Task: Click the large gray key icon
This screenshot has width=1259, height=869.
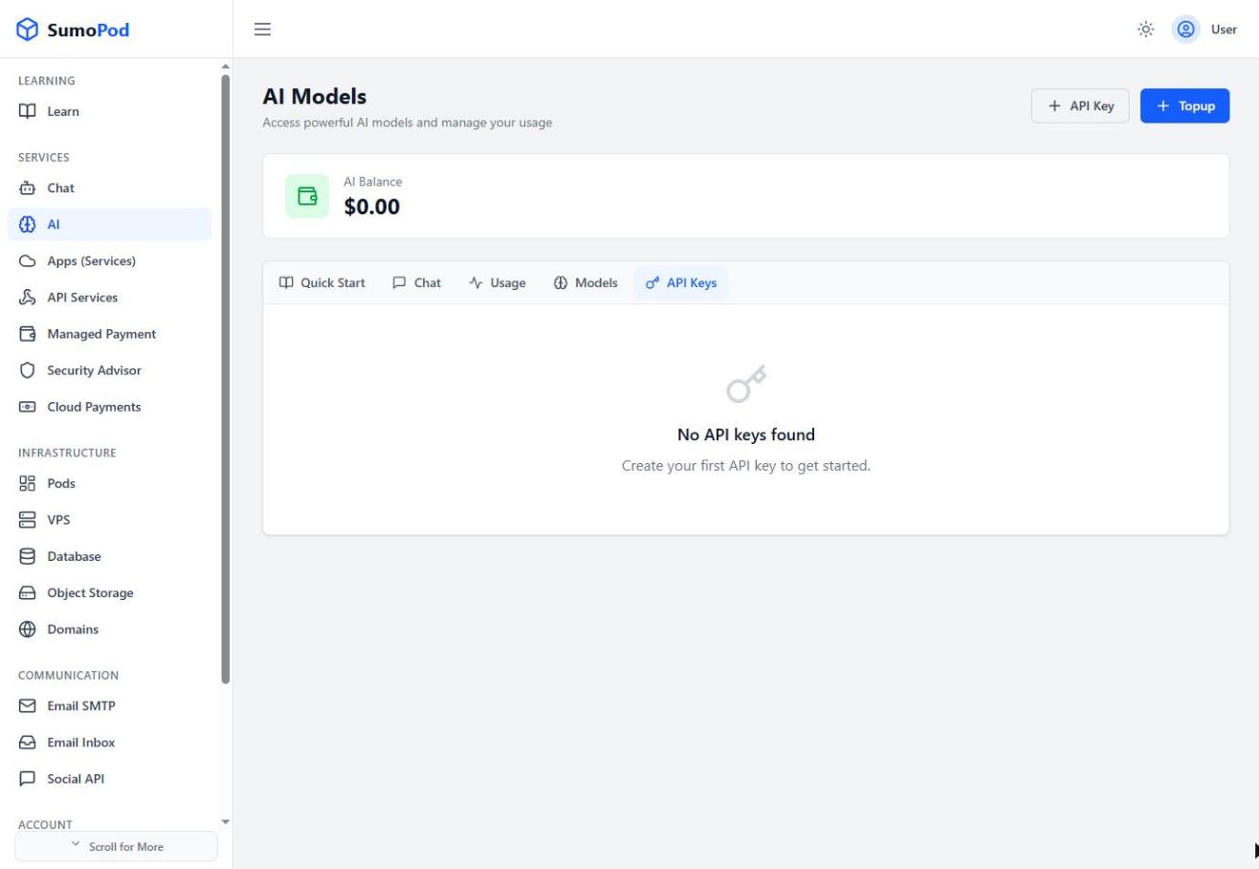Action: pyautogui.click(x=746, y=384)
